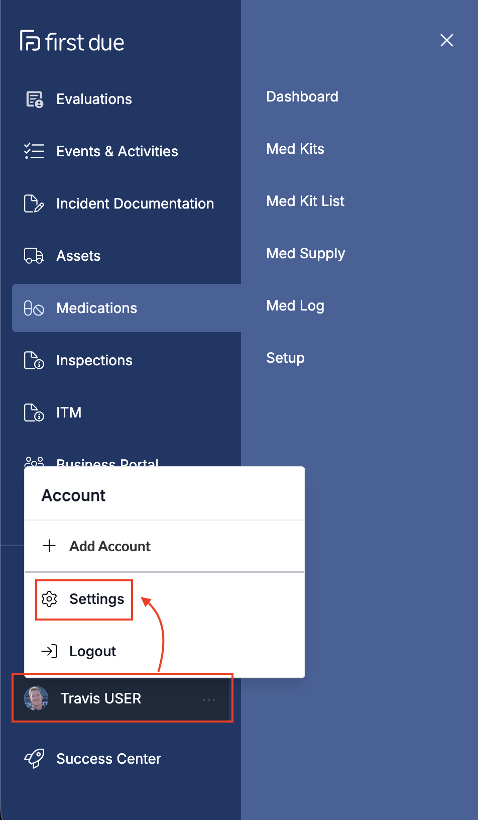Click the Success Center rocket icon
Viewport: 478px width, 820px height.
click(x=34, y=758)
